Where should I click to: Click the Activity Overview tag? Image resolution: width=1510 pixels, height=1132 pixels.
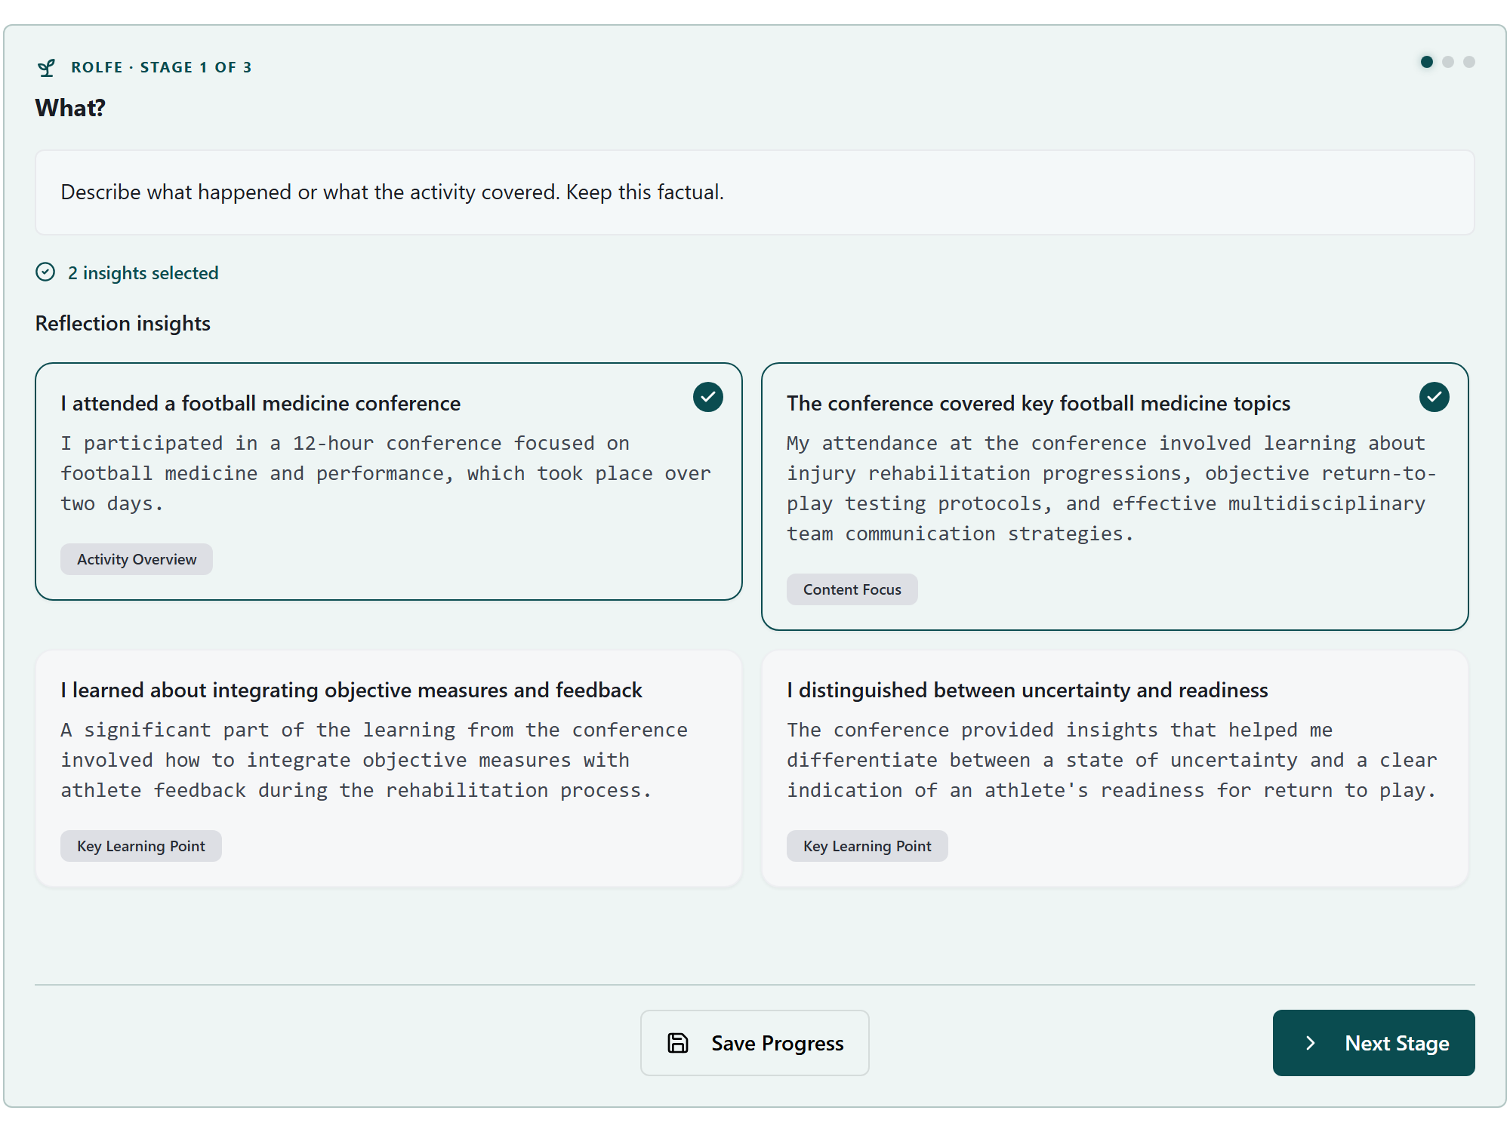[137, 559]
